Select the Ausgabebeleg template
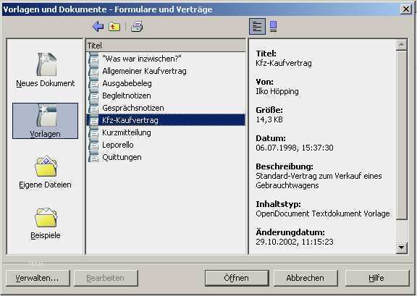 (x=166, y=83)
